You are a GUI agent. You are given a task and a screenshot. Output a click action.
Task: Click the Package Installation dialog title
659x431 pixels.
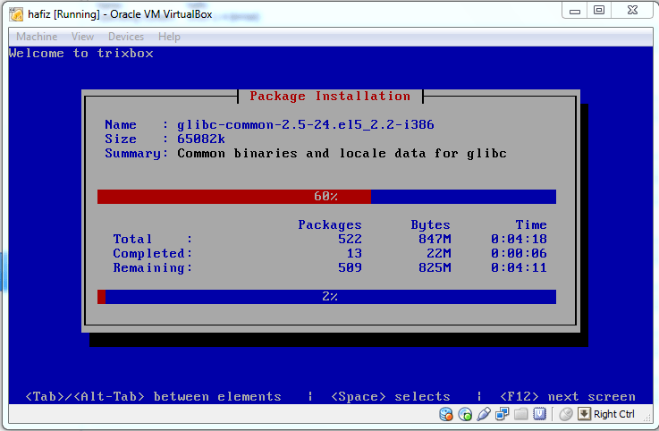pyautogui.click(x=330, y=97)
